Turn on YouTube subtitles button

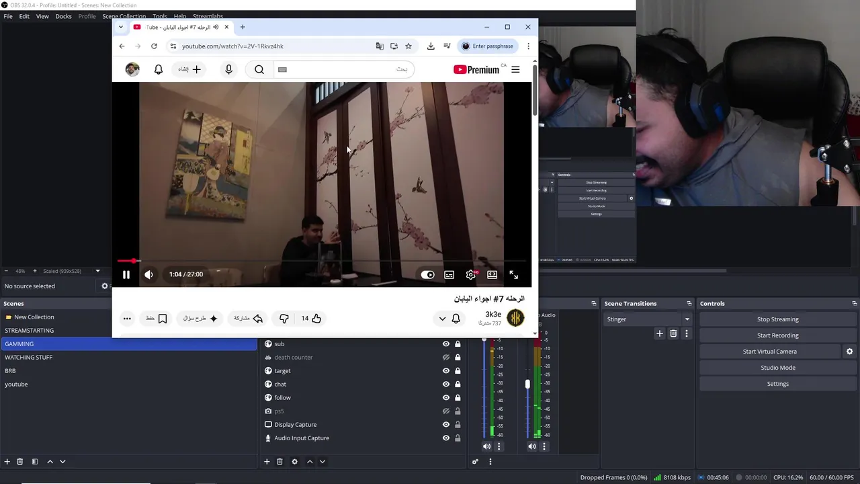tap(449, 274)
